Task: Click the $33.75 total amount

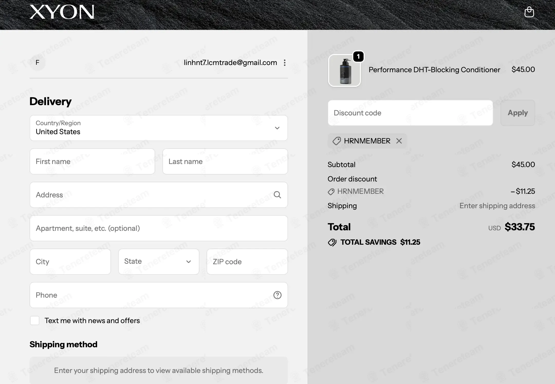Action: click(x=520, y=227)
